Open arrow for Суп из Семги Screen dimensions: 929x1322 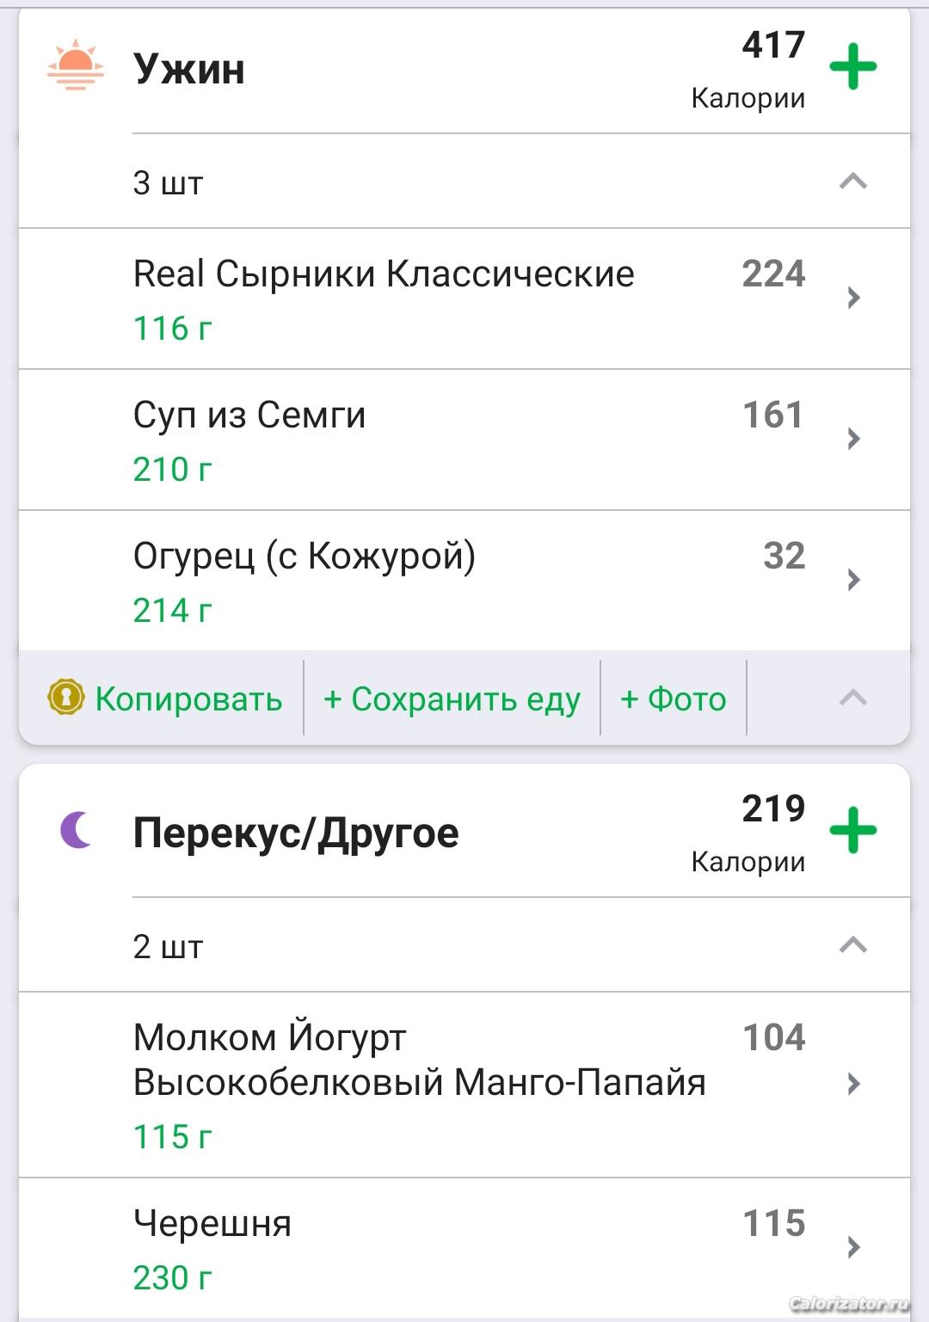[853, 439]
